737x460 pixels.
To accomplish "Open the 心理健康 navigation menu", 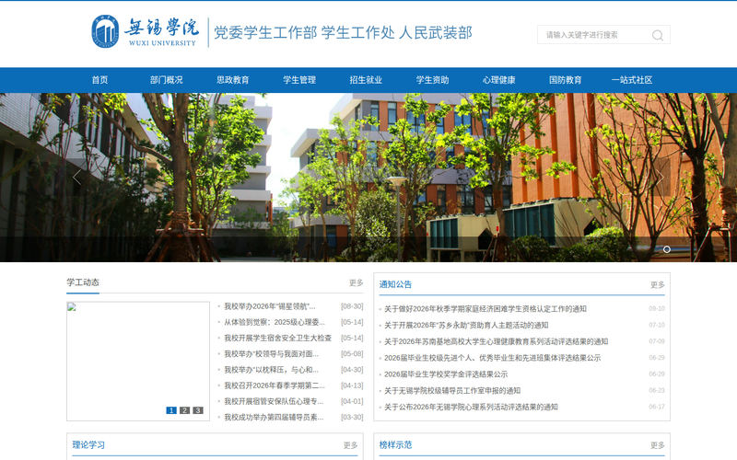I will click(498, 80).
